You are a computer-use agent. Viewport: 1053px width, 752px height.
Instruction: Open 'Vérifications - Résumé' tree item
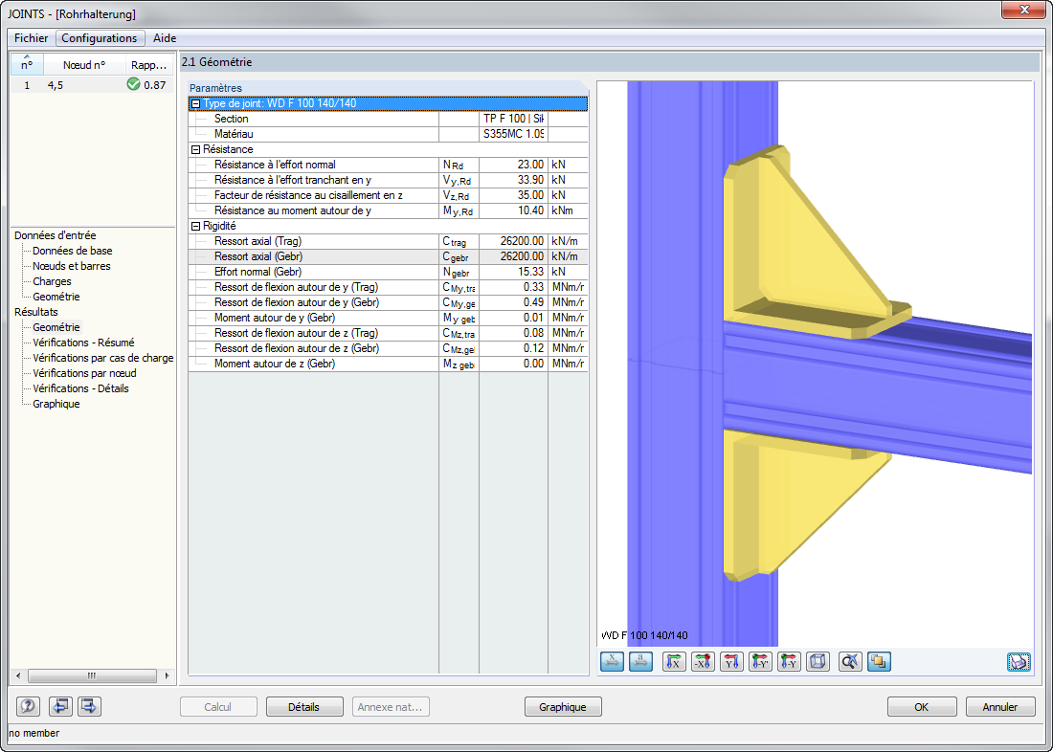tap(83, 343)
